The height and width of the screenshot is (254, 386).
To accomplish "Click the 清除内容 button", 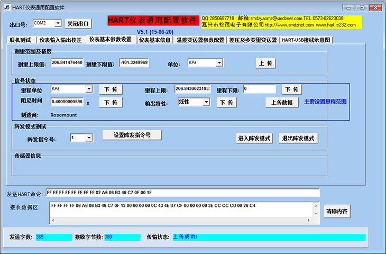I will (x=337, y=211).
